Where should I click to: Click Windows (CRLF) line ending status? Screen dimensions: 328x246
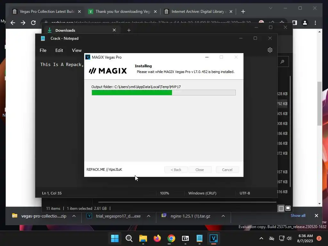(202, 193)
